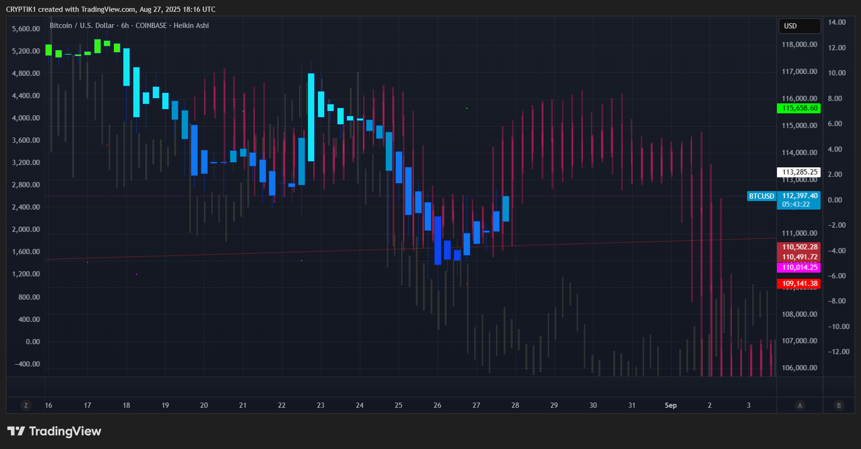Click the blue 112,397.40 current price label
Image resolution: width=861 pixels, height=449 pixels.
point(799,196)
